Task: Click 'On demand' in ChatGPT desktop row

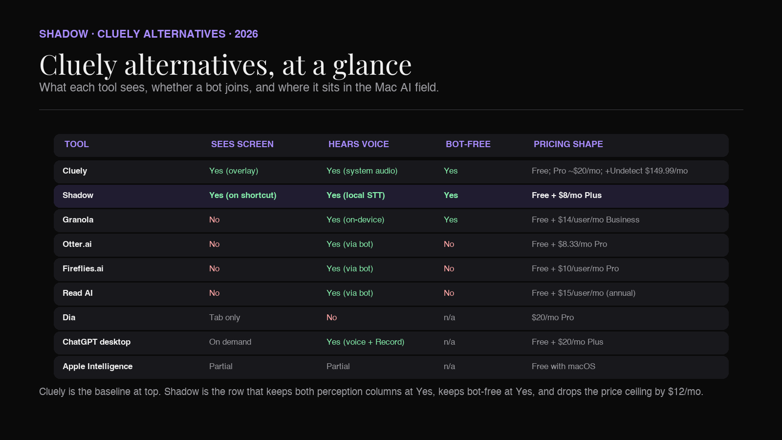Action: click(230, 342)
